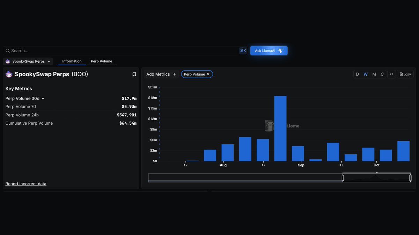Click the ⌘K shortcut badge
419x235 pixels.
(243, 51)
